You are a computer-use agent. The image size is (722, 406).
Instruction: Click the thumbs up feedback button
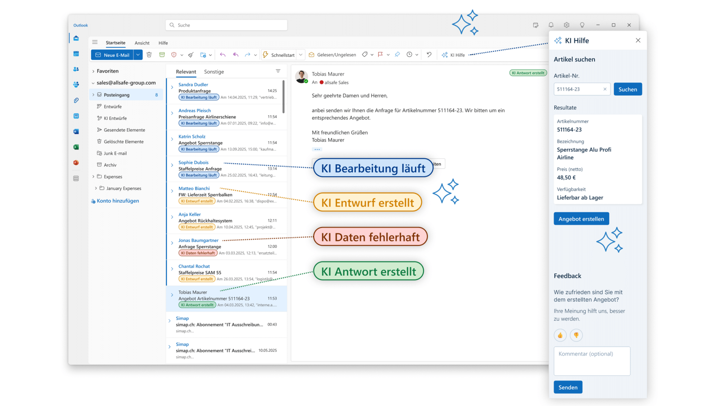[x=560, y=335]
